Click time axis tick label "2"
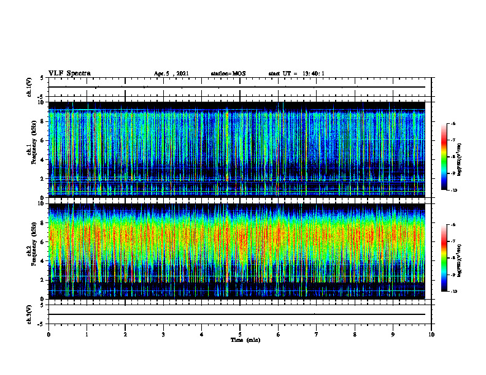This screenshot has width=486, height=375. (x=125, y=335)
